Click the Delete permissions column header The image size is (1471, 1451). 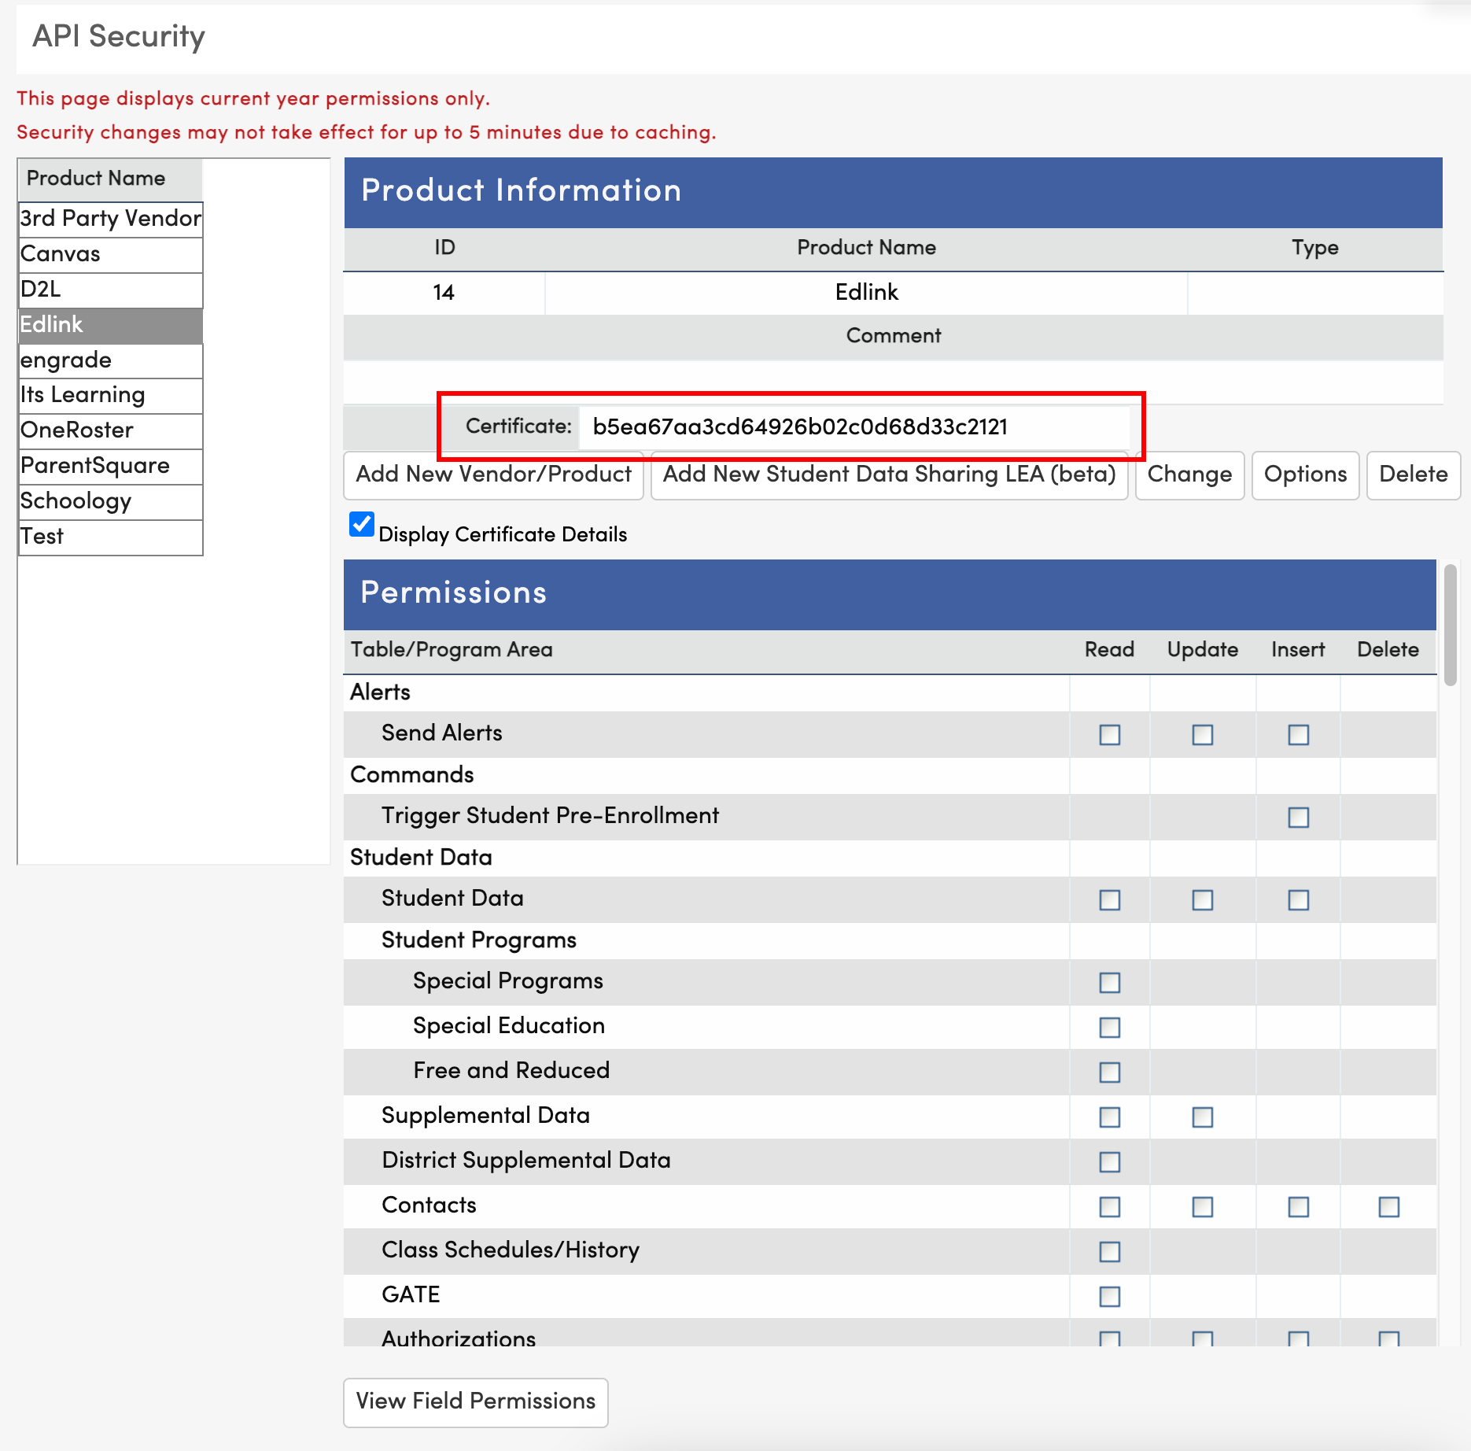(1388, 650)
